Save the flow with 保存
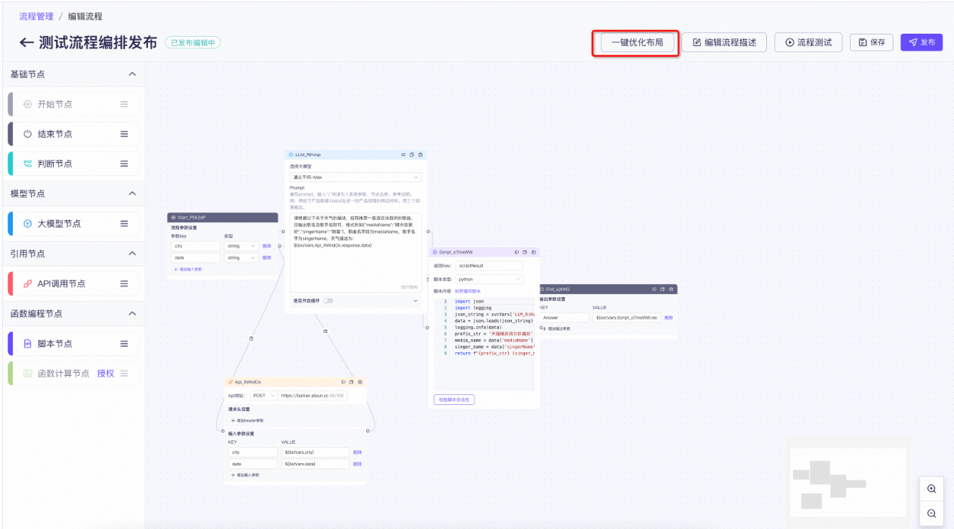Screen dimensions: 954x529 coord(872,43)
